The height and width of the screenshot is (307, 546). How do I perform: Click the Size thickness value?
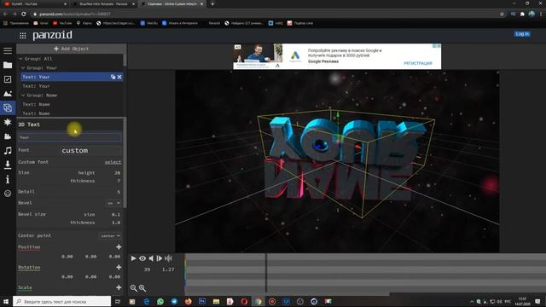point(119,181)
